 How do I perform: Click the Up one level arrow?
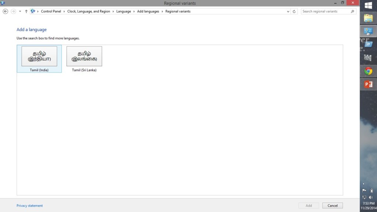(26, 11)
